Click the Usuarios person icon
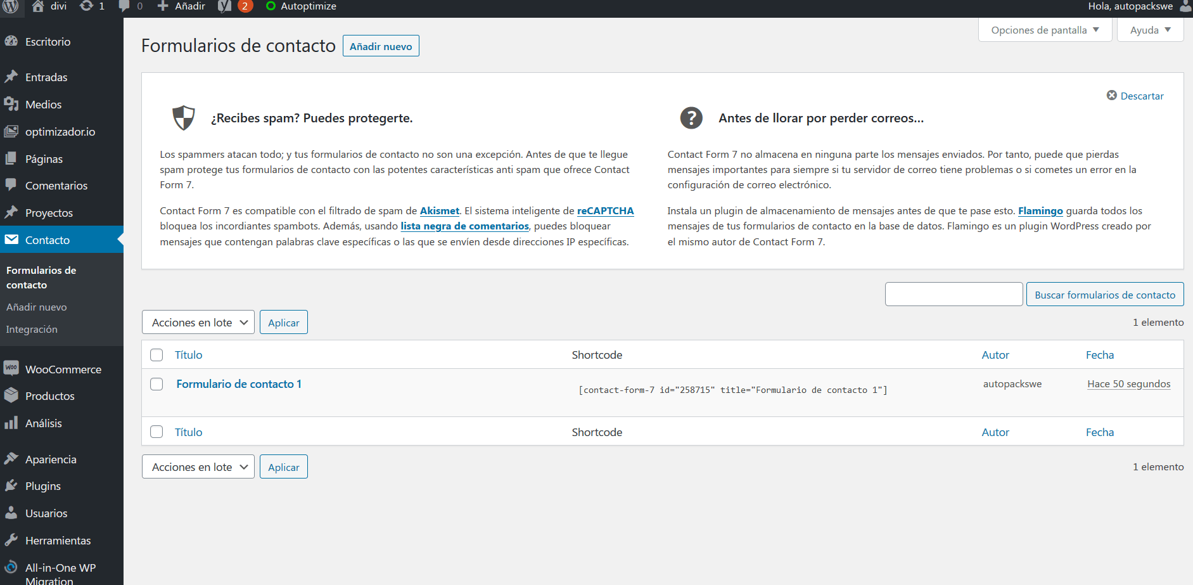The height and width of the screenshot is (585, 1193). click(x=11, y=513)
